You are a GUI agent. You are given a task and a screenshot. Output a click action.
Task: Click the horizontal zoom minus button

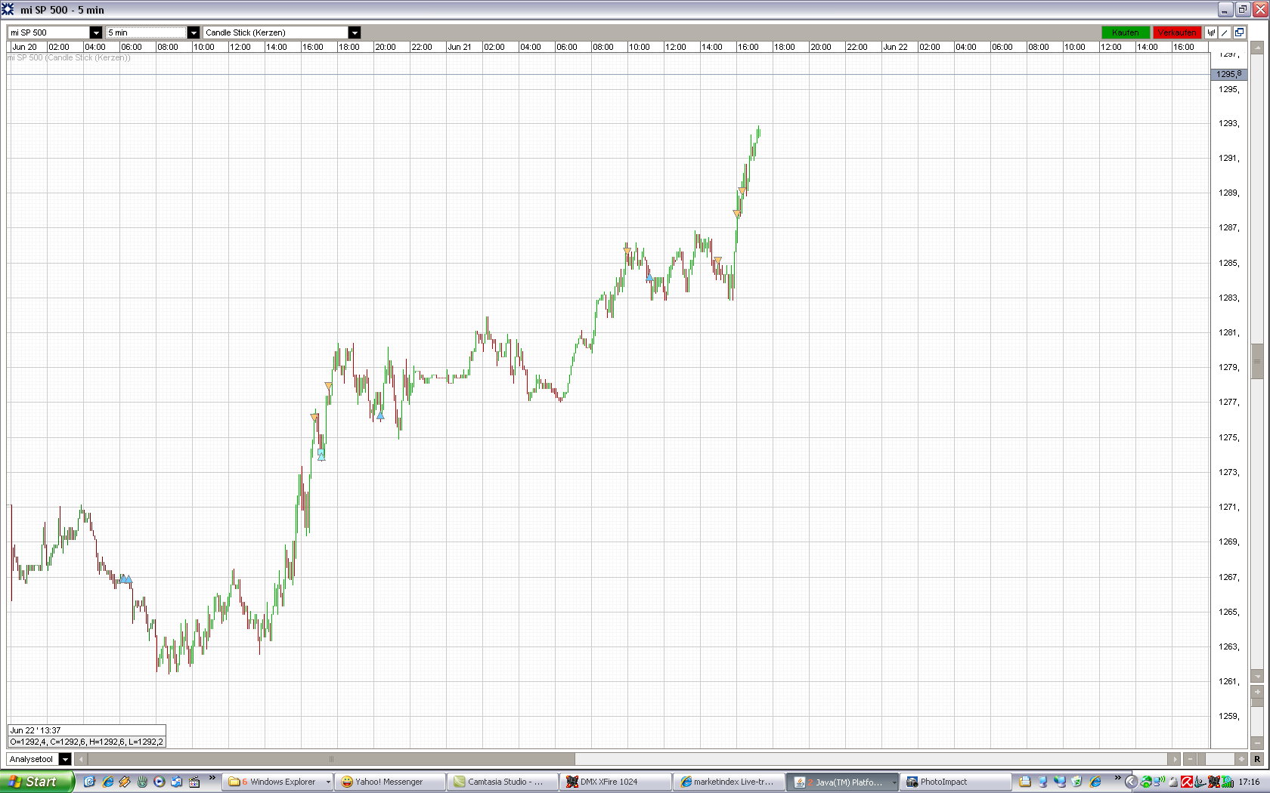1191,759
